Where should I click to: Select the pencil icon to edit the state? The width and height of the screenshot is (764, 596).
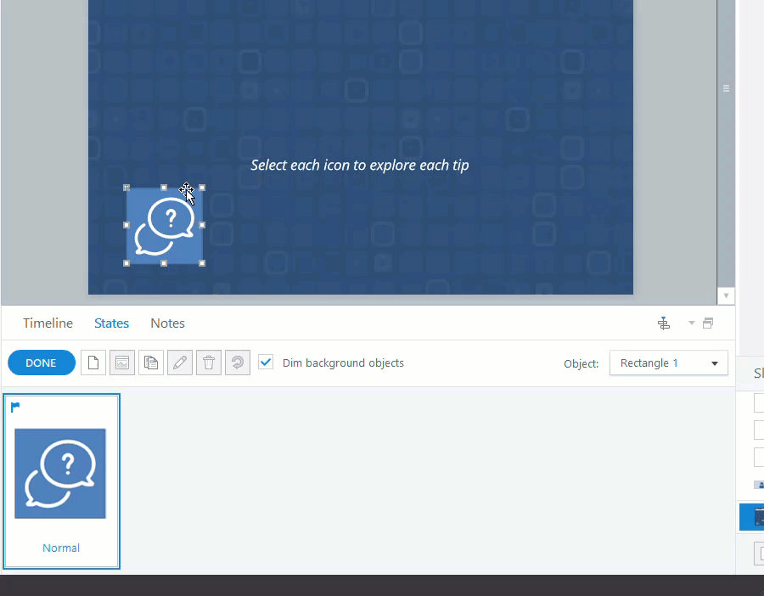point(180,363)
